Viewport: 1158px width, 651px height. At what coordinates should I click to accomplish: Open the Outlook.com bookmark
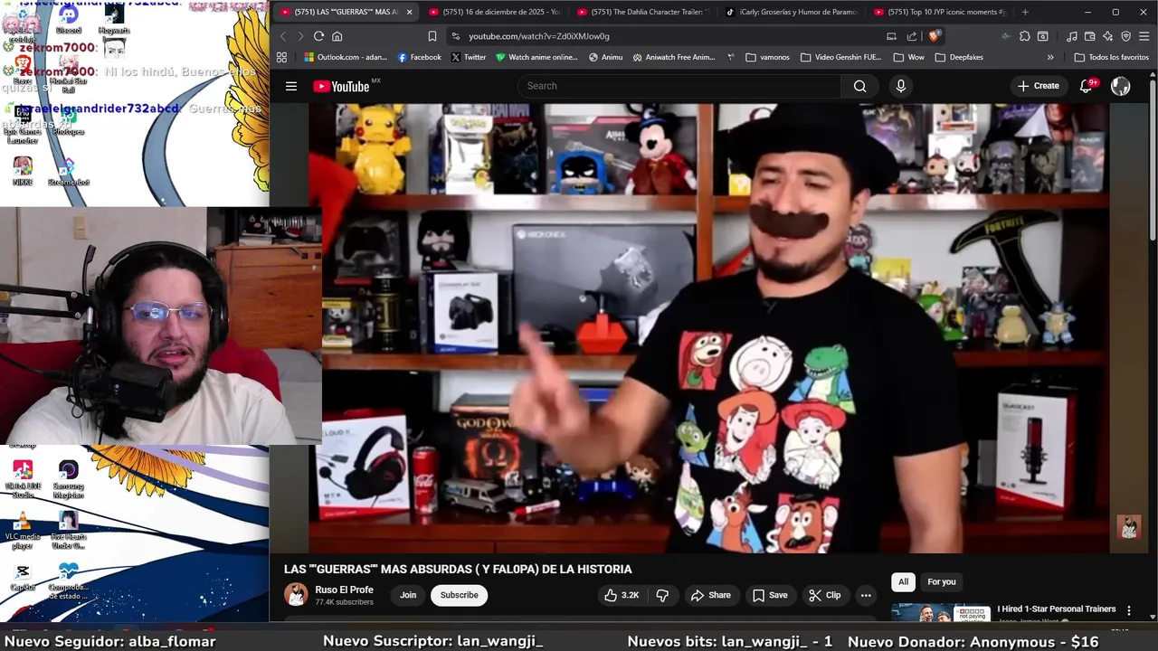tap(346, 57)
